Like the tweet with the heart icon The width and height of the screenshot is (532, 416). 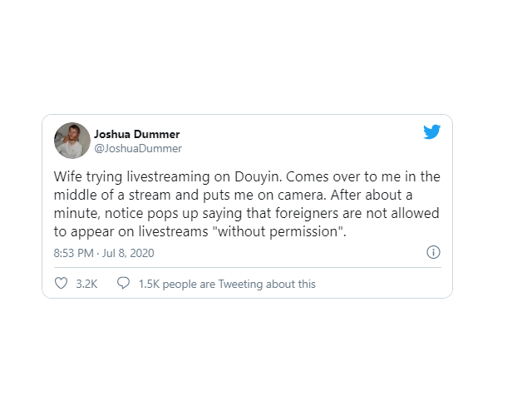click(61, 284)
